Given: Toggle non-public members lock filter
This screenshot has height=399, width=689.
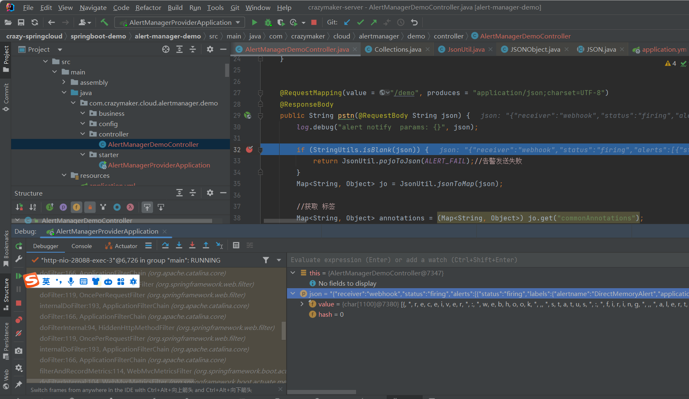Looking at the screenshot, I should click(90, 207).
